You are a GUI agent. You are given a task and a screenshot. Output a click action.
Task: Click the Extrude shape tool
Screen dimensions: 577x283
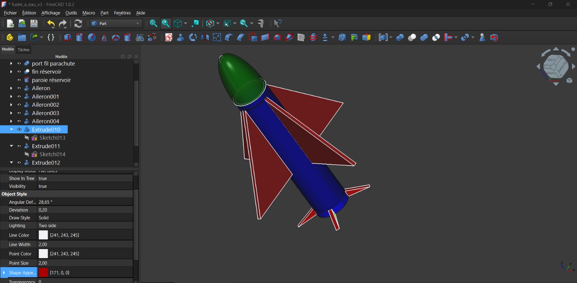pos(181,37)
